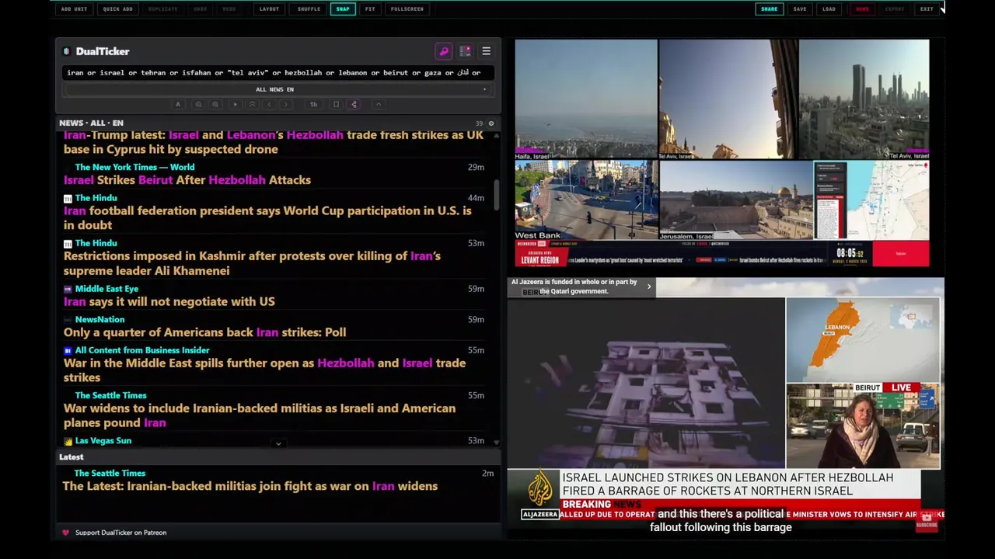Open the layout grid icon beside the key
Viewport: 995px width, 559px height.
[x=465, y=51]
